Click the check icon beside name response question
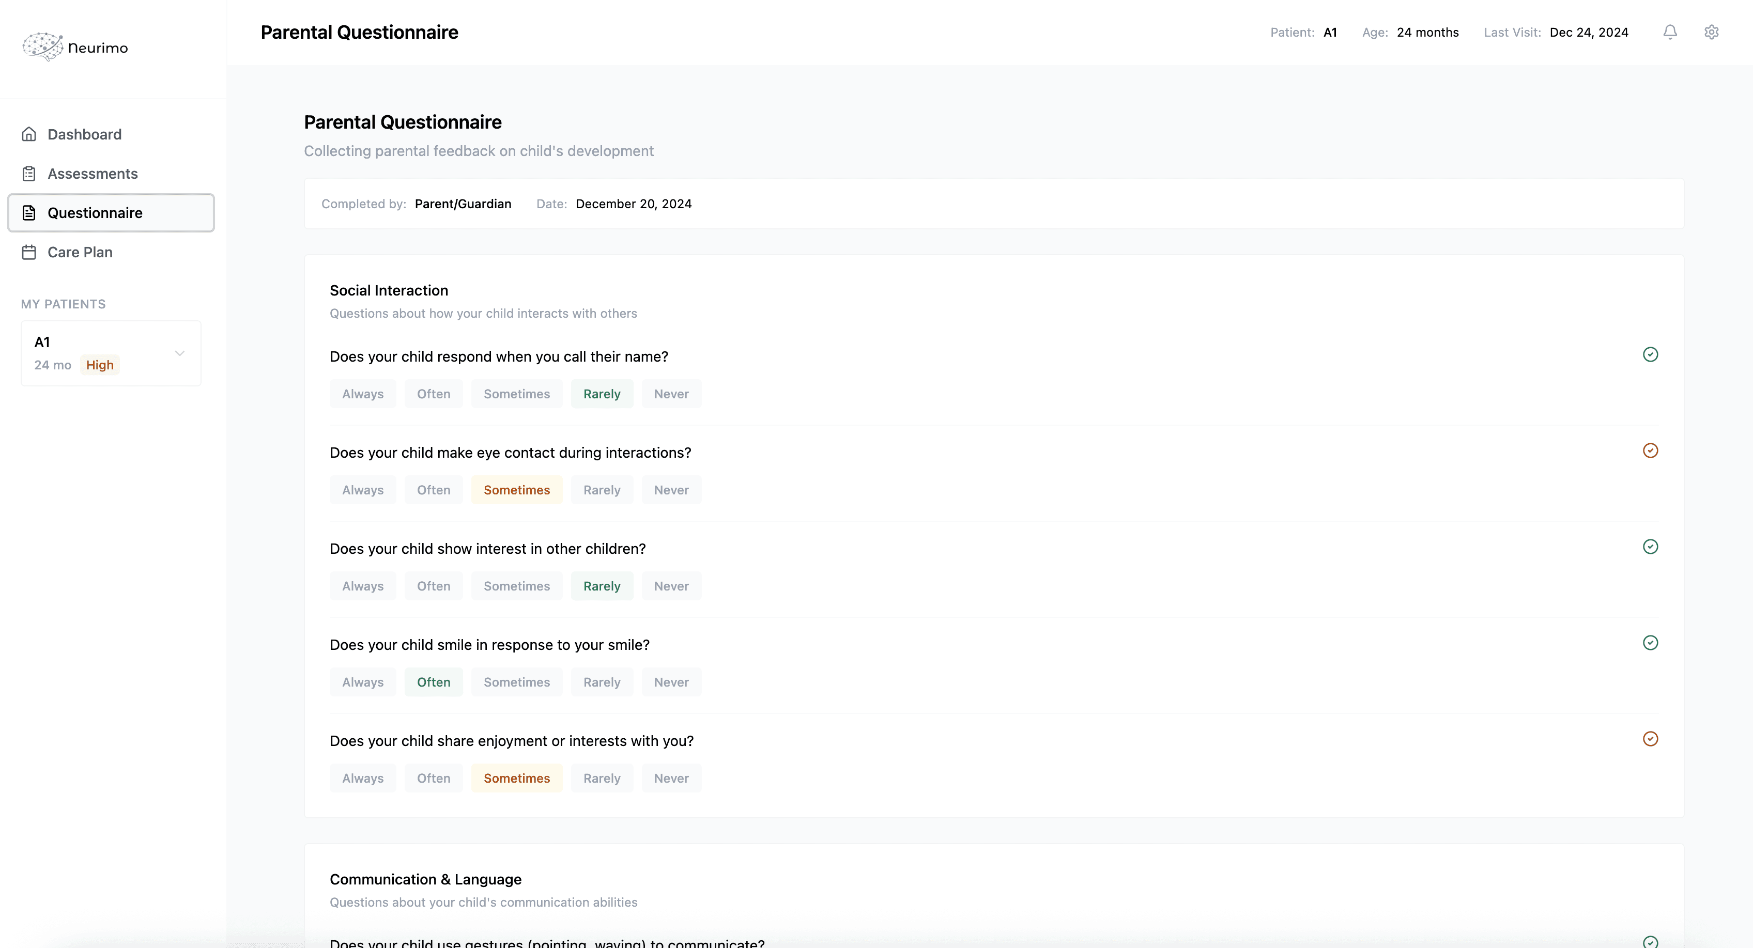 click(1650, 354)
